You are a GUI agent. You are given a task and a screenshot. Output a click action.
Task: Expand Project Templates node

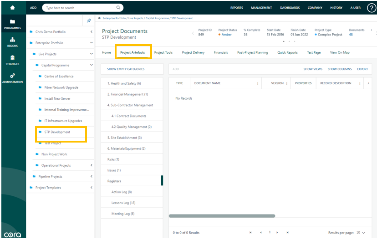pyautogui.click(x=92, y=187)
